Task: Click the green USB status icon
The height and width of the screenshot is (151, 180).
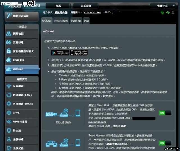Action: point(168,13)
